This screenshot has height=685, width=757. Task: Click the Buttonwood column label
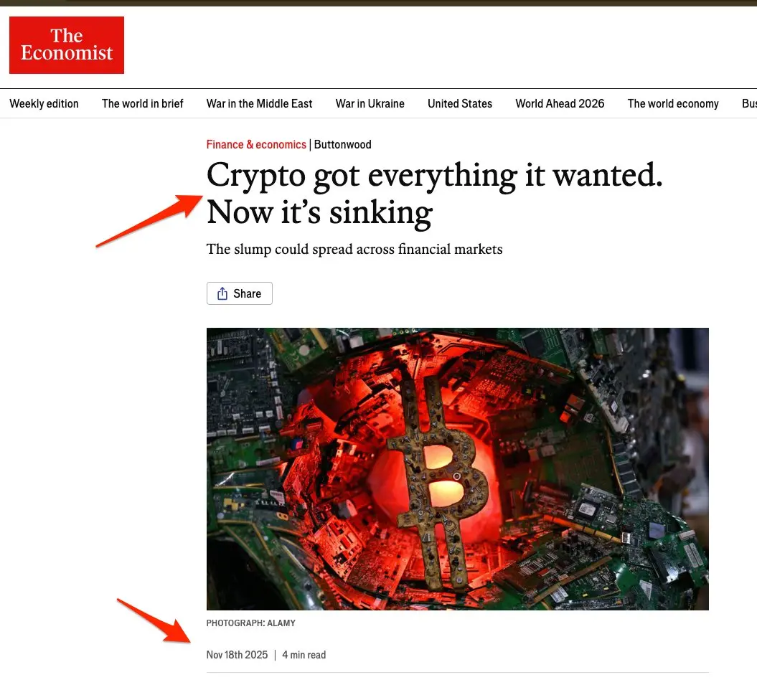343,144
